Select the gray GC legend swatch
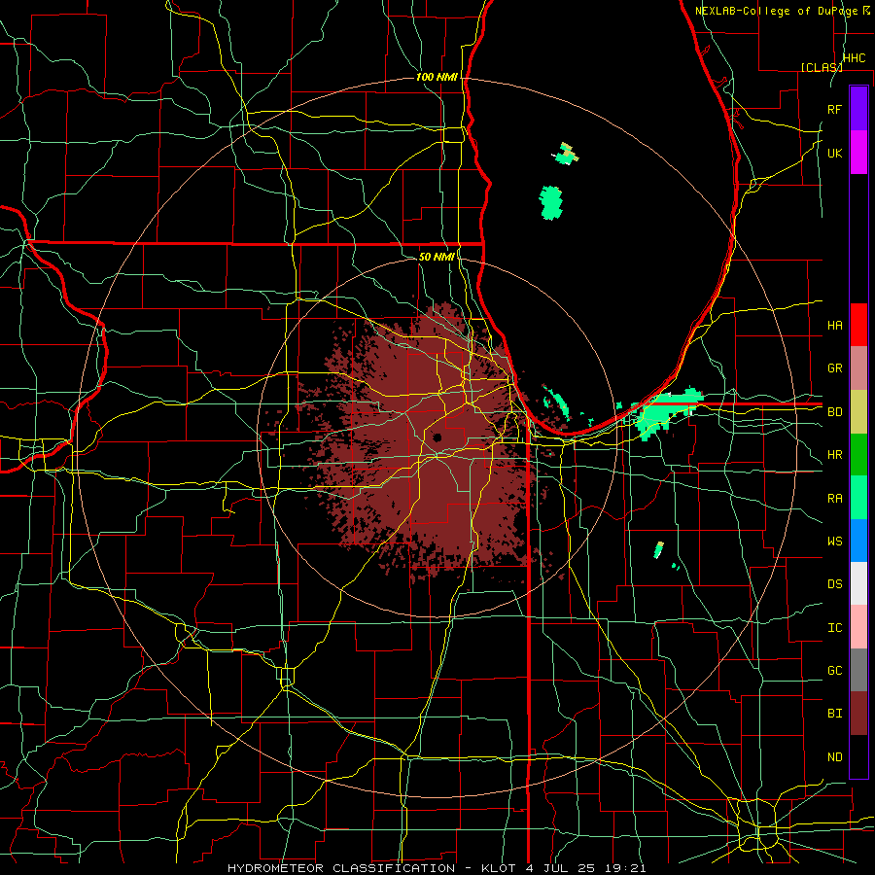 pyautogui.click(x=858, y=670)
